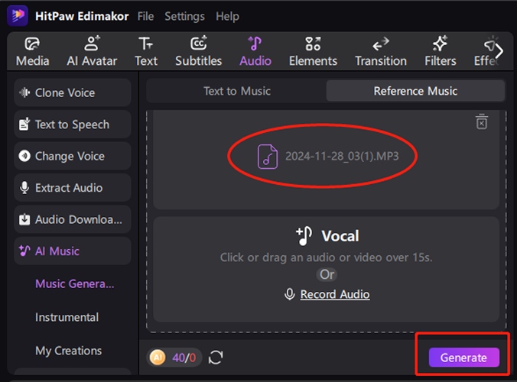Select the Audio tool

coord(255,52)
